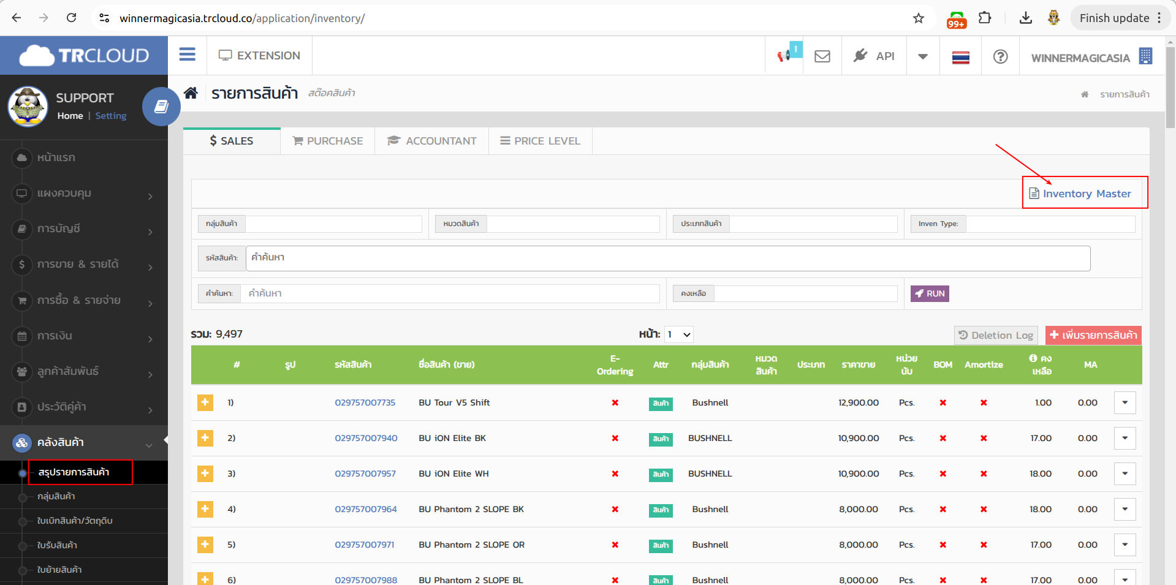Expand row 4 Phantom 2 SLOPE BK plus icon

click(x=205, y=509)
